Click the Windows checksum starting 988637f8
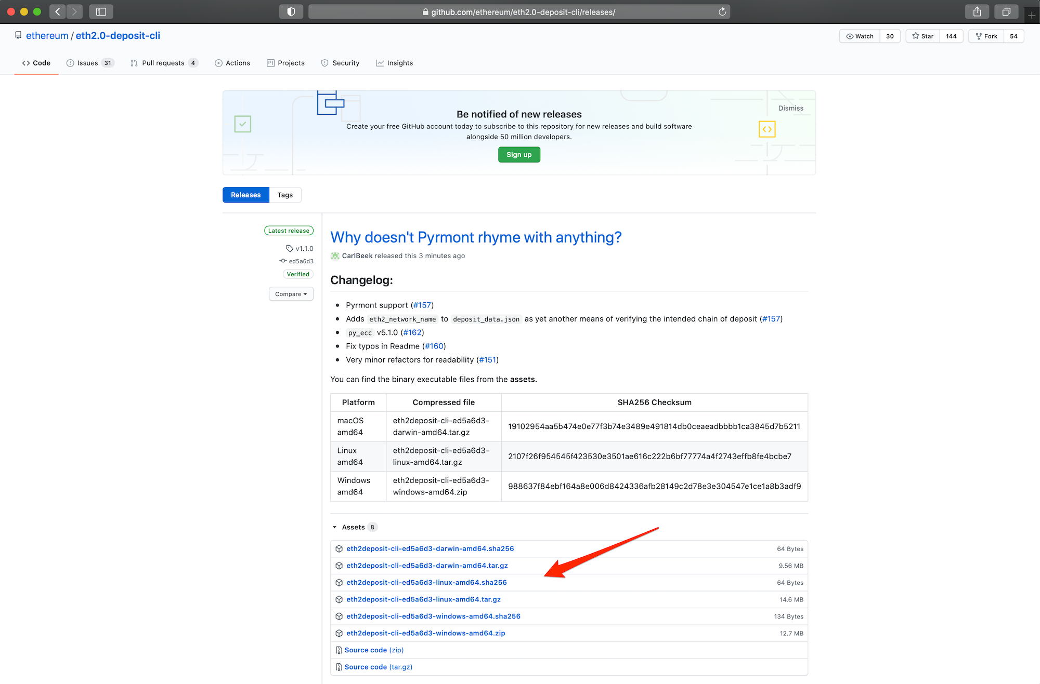The width and height of the screenshot is (1040, 684). point(654,486)
